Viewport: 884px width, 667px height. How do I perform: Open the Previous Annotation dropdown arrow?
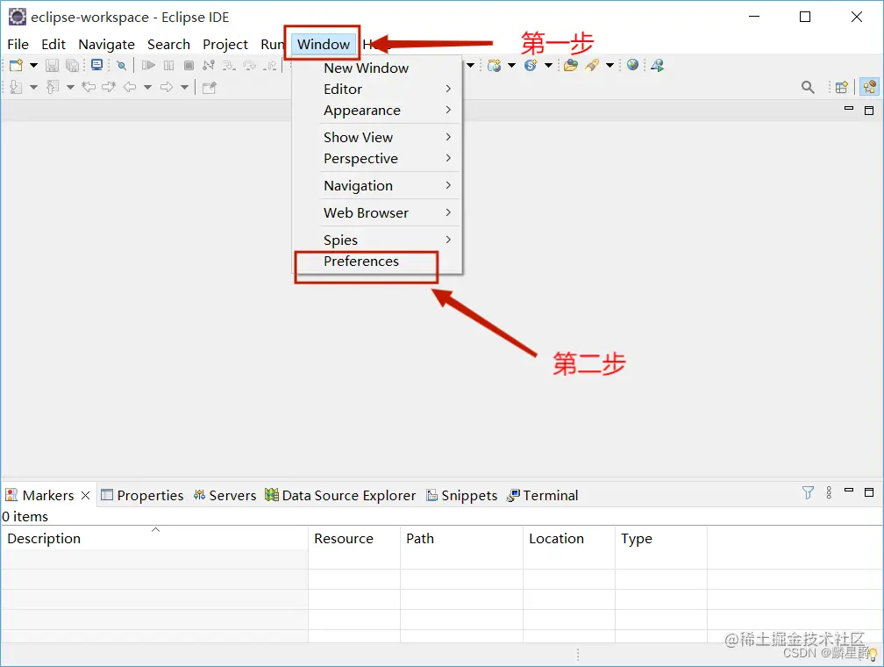tap(70, 87)
